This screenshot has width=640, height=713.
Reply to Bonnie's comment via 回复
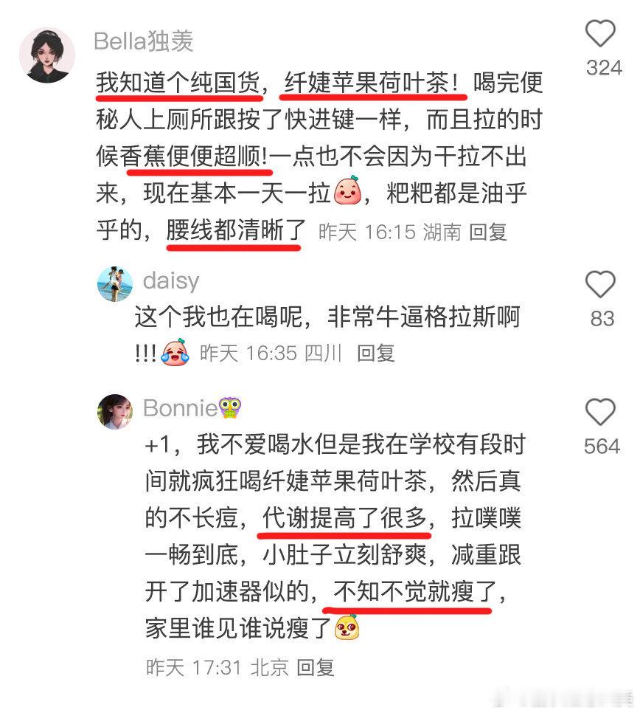pos(316,667)
